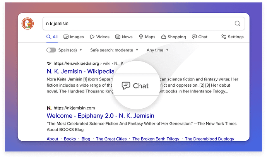267x159 pixels.
Task: Go to the News tab
Action: point(124,37)
